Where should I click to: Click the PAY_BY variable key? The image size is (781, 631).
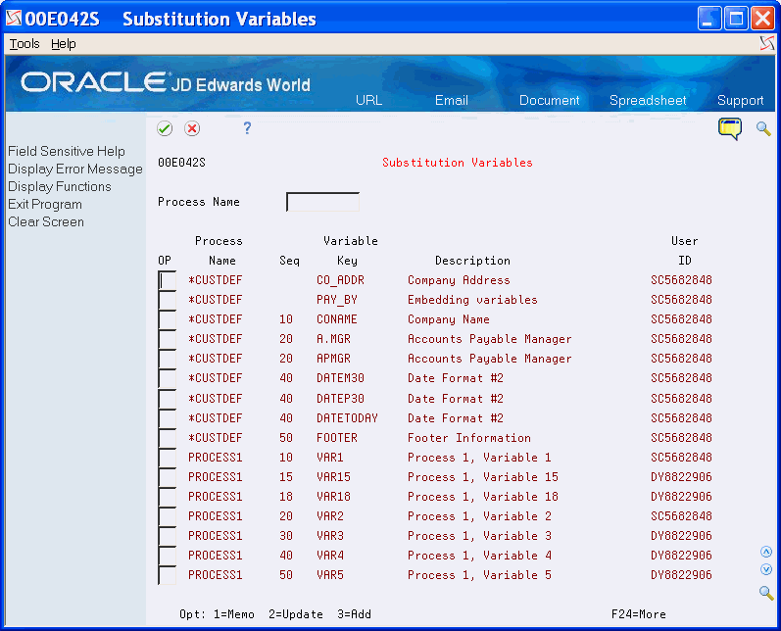[x=337, y=300]
